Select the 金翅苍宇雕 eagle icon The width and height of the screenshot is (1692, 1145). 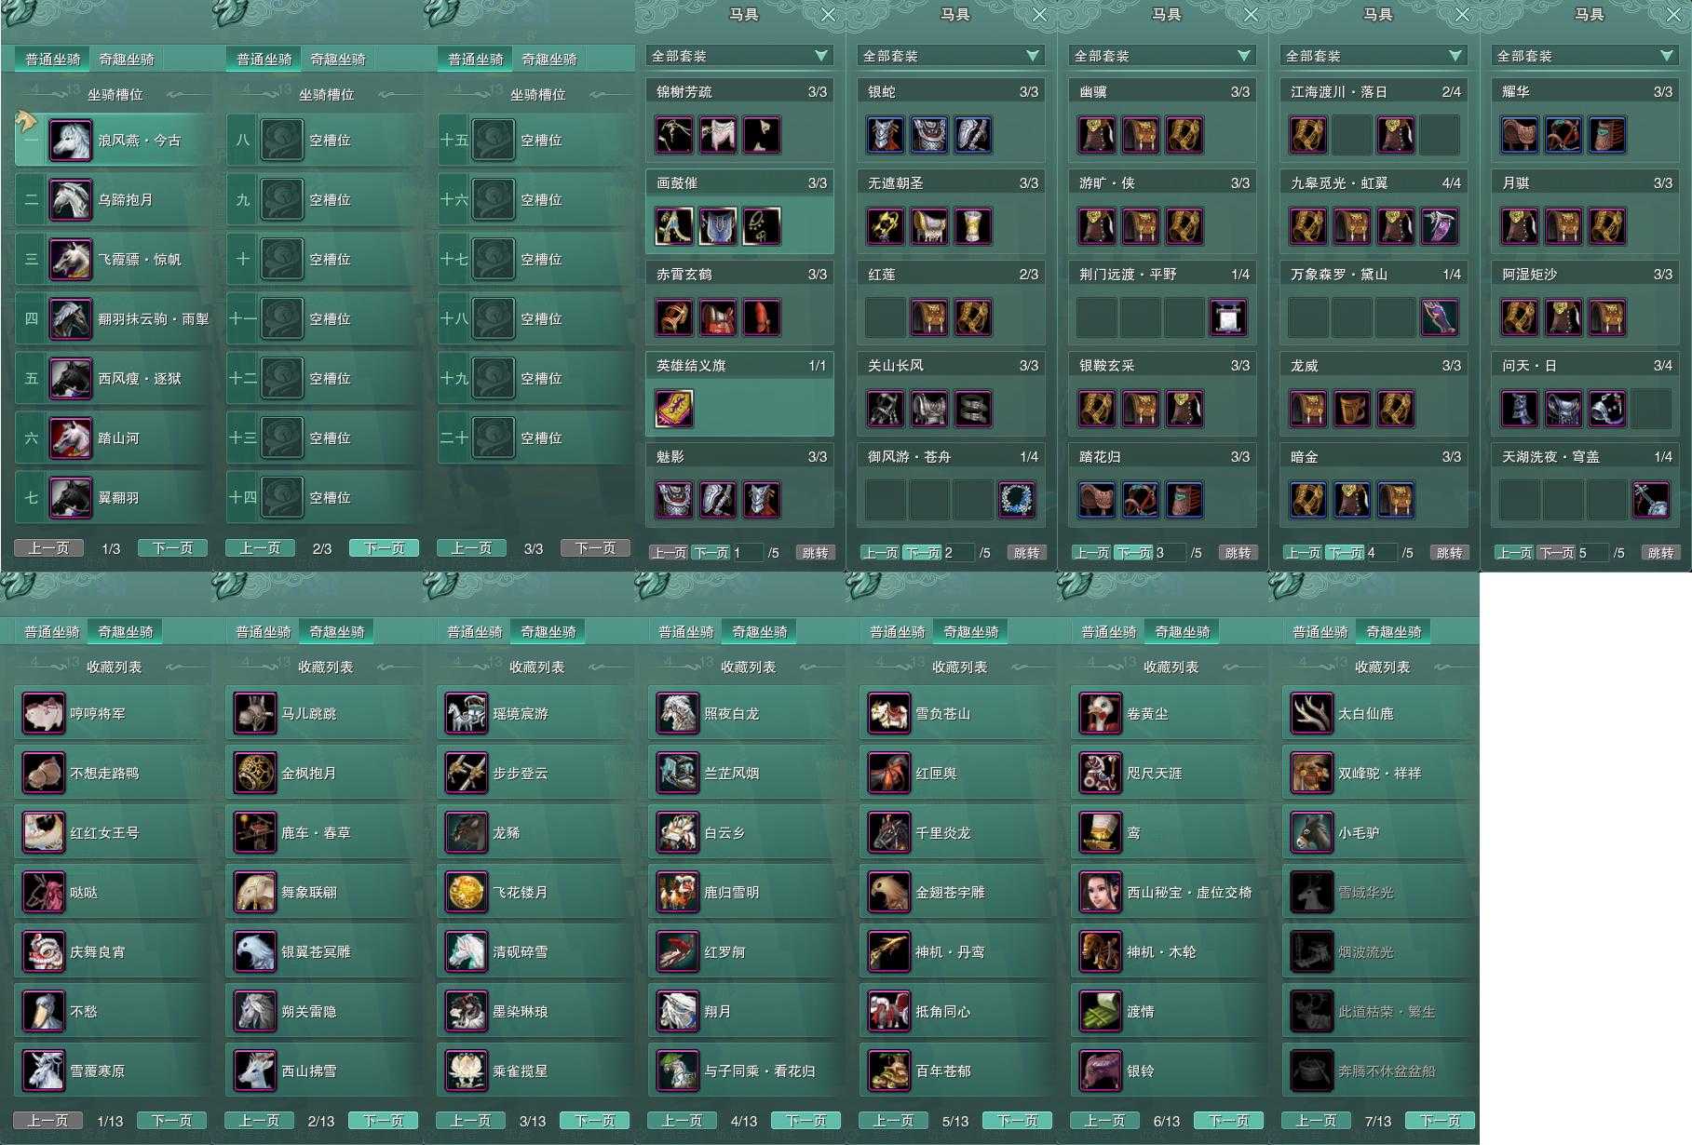[889, 893]
